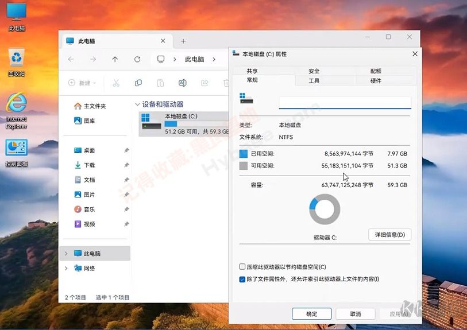The height and width of the screenshot is (330, 467).
Task: Click the Paste icon in toolbar
Action: point(160,83)
